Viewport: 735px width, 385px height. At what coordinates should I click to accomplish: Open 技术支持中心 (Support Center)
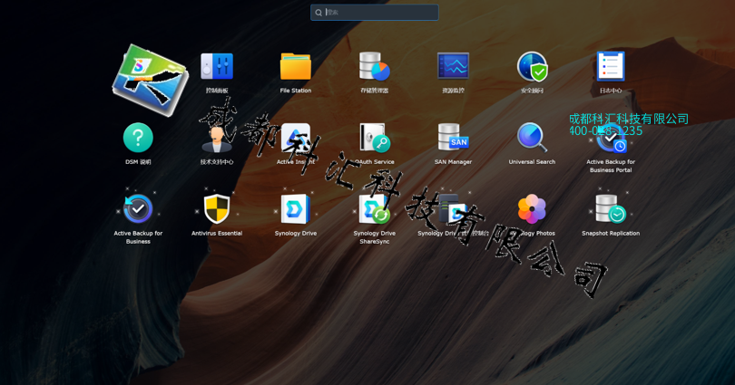[217, 139]
